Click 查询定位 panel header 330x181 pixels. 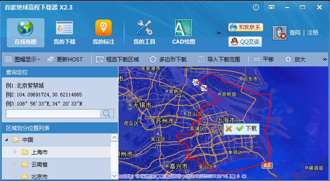17,72
